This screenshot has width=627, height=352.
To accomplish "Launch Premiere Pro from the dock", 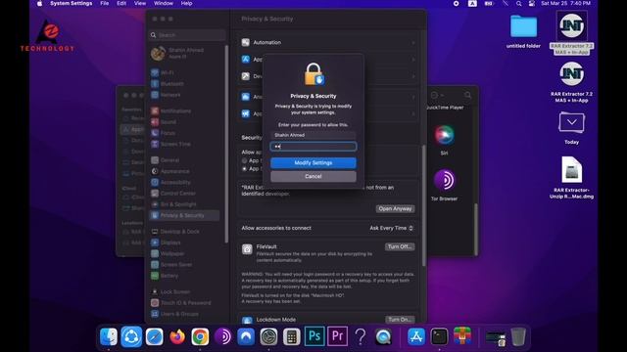I will pos(337,336).
